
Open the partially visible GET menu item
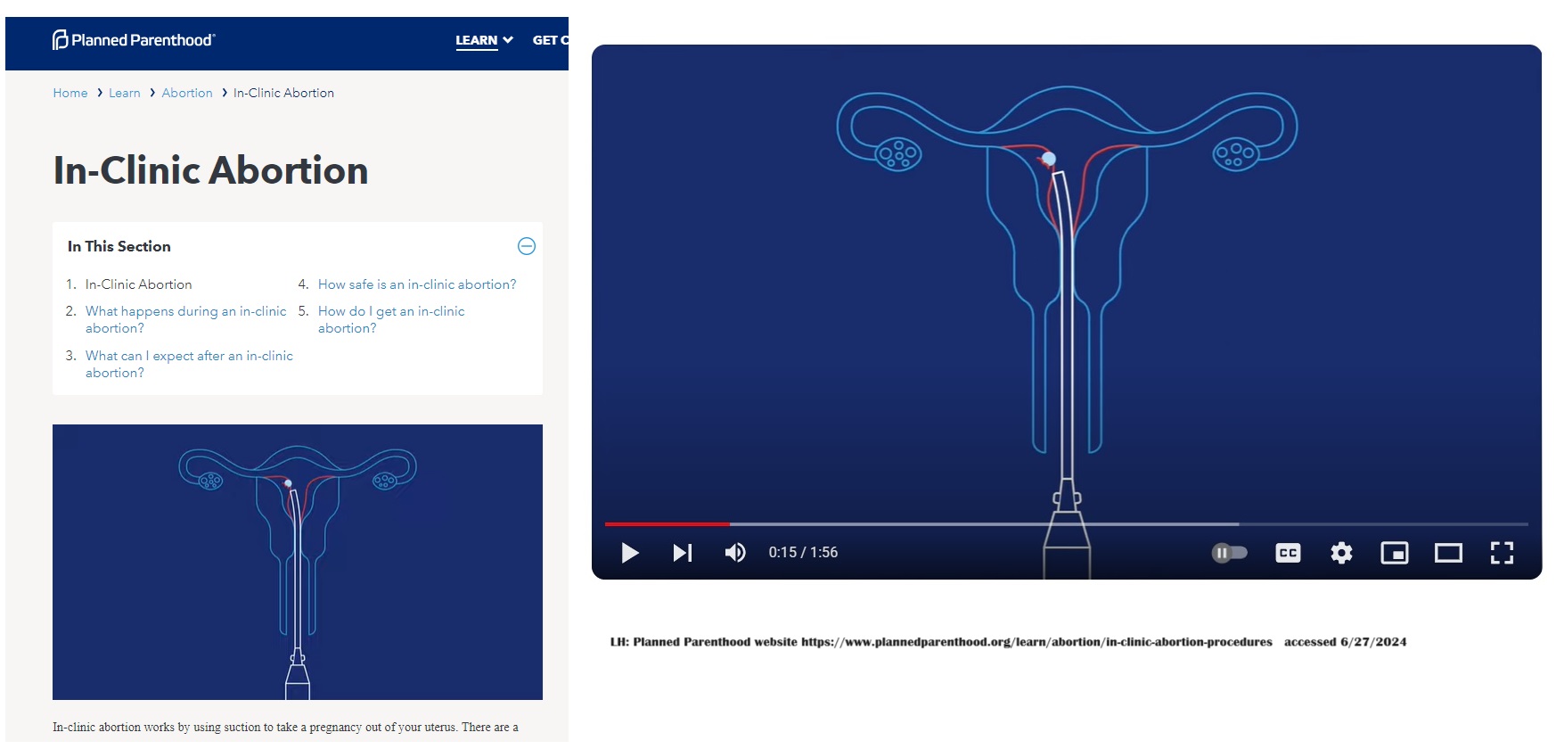[x=550, y=40]
